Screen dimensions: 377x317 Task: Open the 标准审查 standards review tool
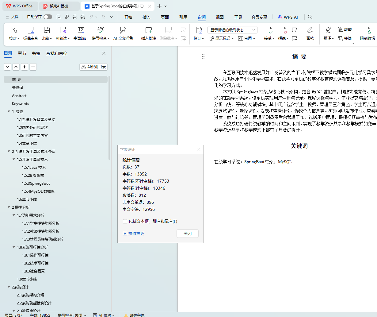point(31,33)
